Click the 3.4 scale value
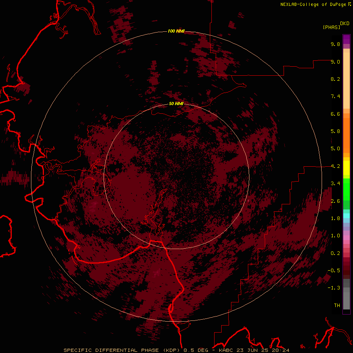This screenshot has width=353, height=353. 335,184
